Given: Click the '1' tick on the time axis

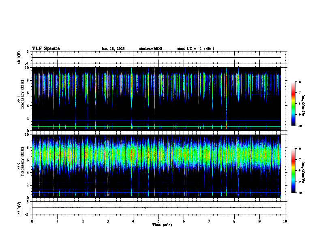Looking at the screenshot, I should (x=57, y=221).
